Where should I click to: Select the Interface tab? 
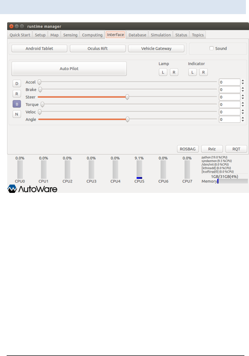pos(115,35)
